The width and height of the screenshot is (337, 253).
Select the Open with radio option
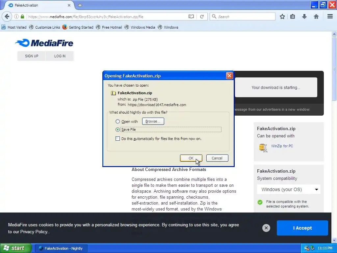click(117, 122)
